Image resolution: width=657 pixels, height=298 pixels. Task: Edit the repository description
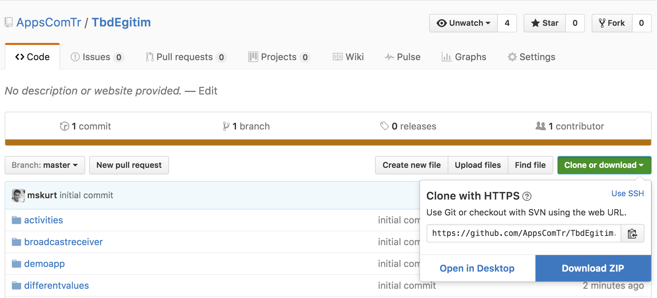(x=208, y=91)
